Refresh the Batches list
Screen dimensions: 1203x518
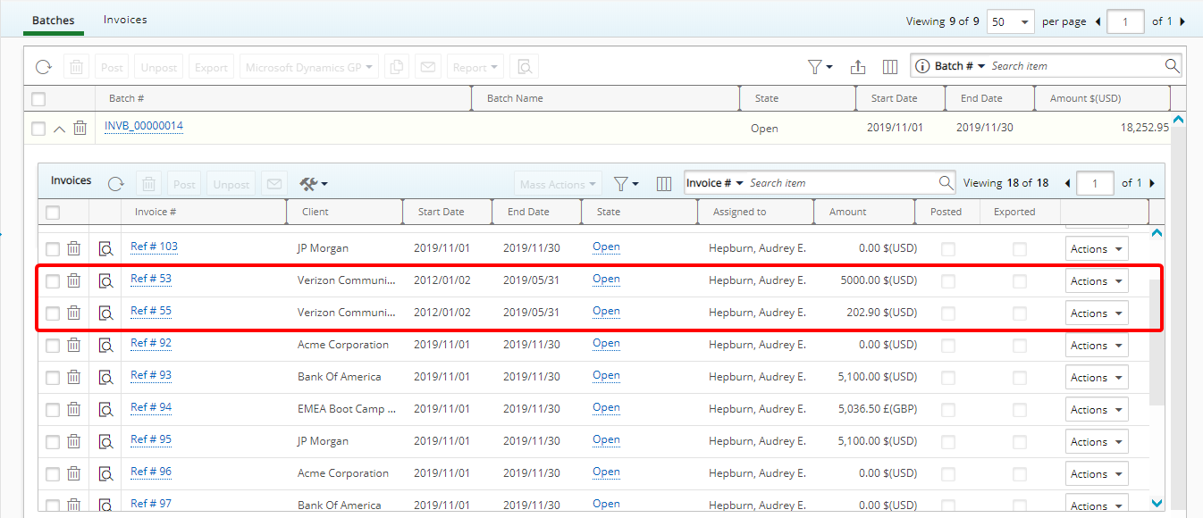point(43,67)
